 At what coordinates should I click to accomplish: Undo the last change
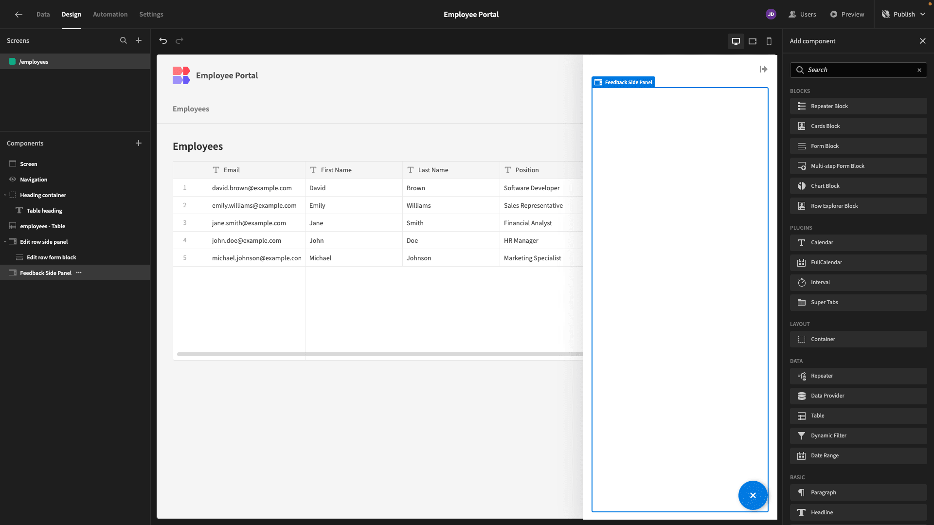[x=163, y=41]
